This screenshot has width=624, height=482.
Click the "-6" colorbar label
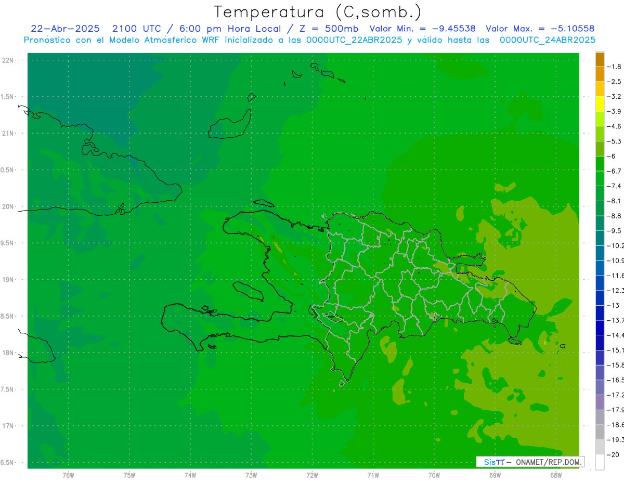coord(612,156)
